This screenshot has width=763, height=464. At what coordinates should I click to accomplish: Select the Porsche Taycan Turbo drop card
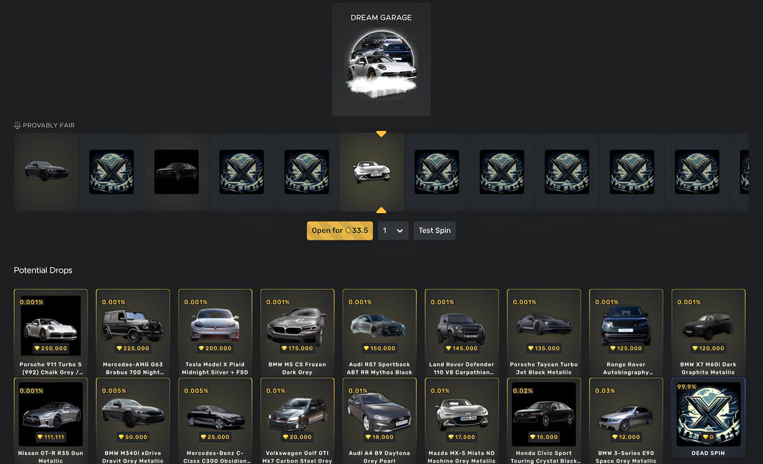click(x=544, y=332)
